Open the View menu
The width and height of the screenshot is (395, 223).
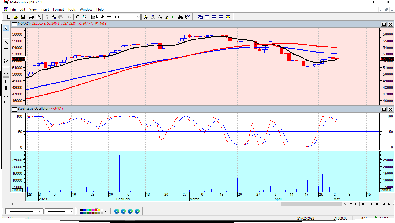pyautogui.click(x=33, y=9)
